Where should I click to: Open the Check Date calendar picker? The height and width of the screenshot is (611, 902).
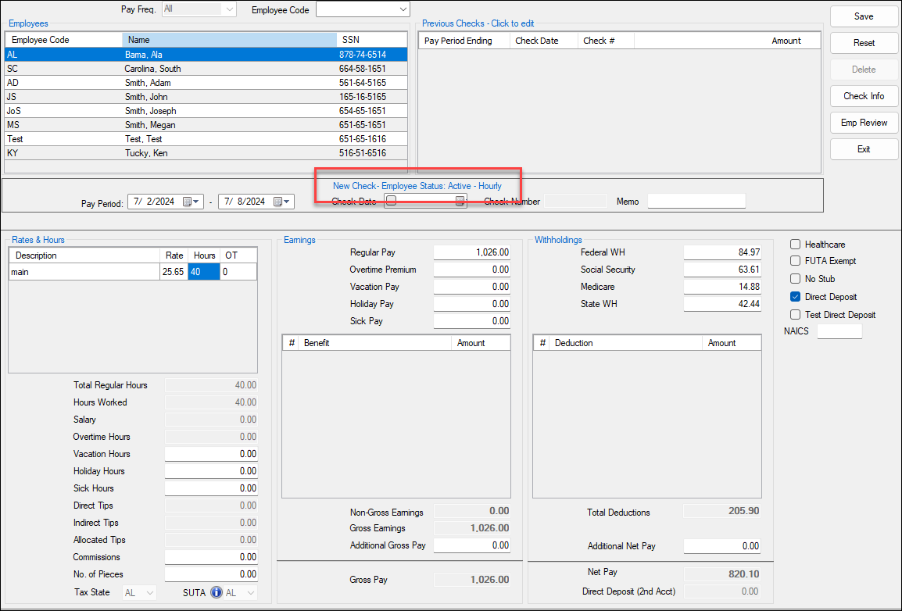(x=460, y=200)
